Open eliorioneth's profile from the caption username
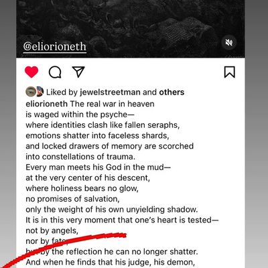The height and width of the screenshot is (268, 268). click(x=46, y=104)
